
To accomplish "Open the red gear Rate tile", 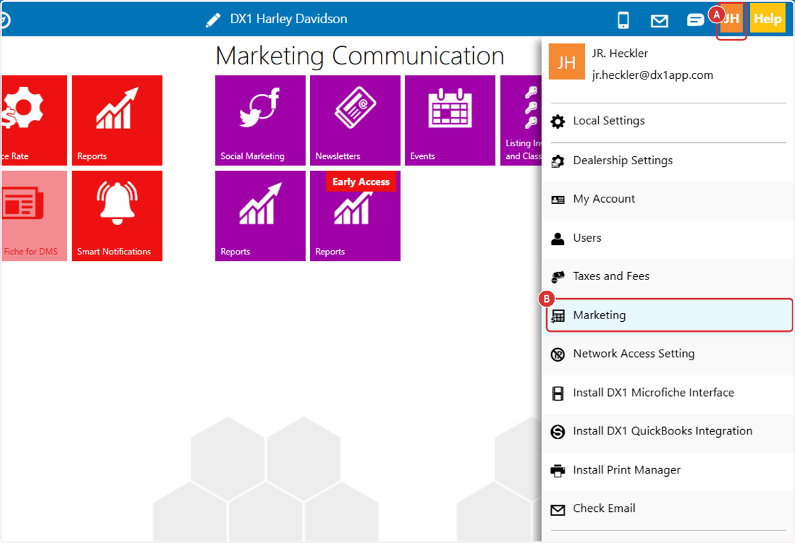I will coord(34,121).
